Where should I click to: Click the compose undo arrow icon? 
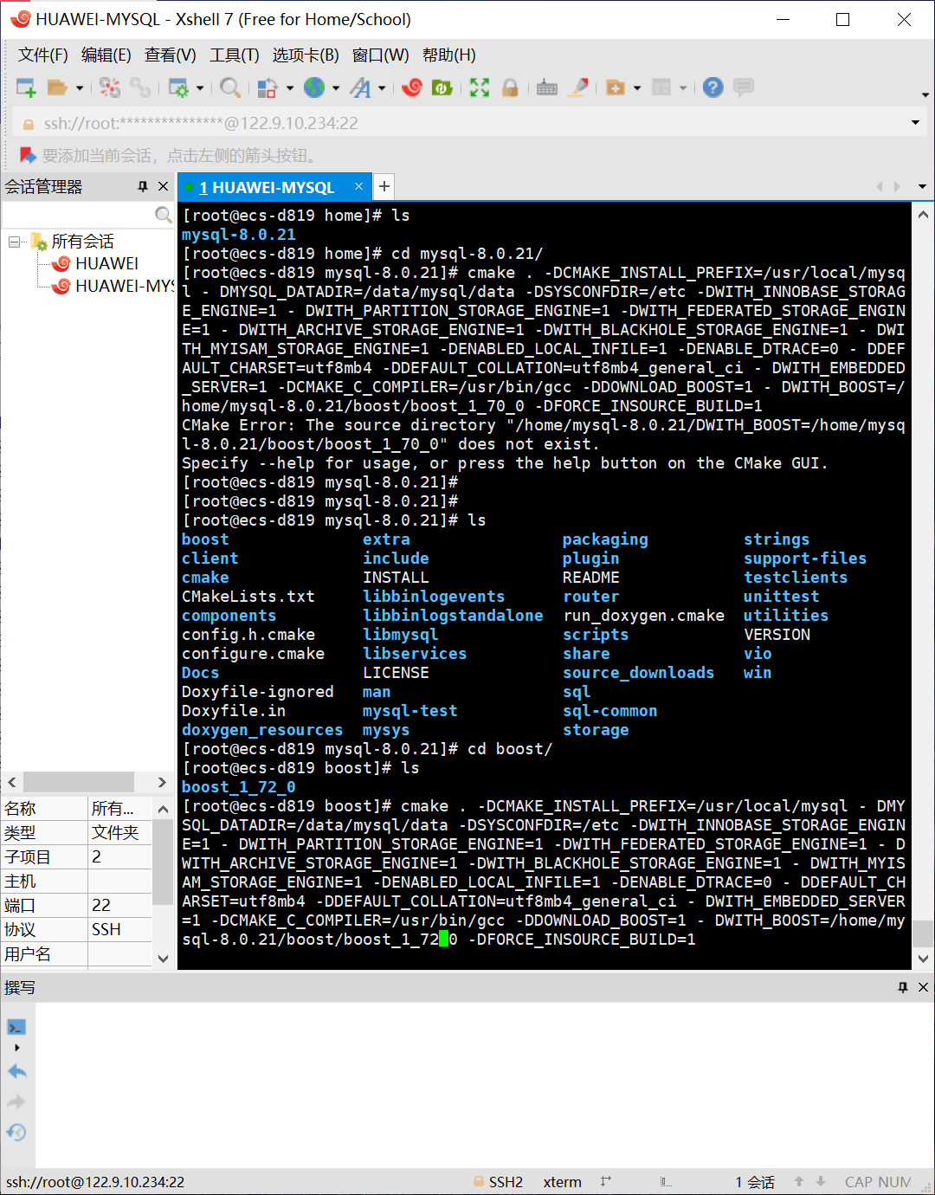point(16,1071)
